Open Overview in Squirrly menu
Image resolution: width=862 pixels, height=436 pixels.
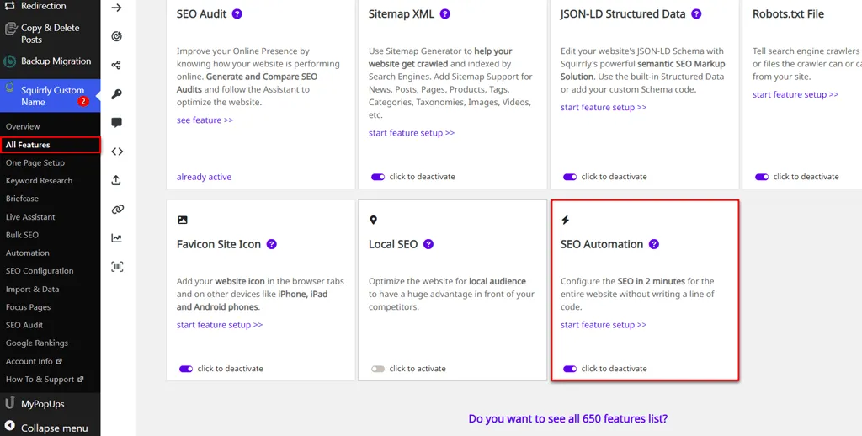23,126
